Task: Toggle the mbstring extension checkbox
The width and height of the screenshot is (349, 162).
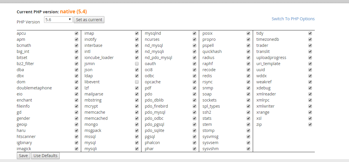Action: point(137,100)
